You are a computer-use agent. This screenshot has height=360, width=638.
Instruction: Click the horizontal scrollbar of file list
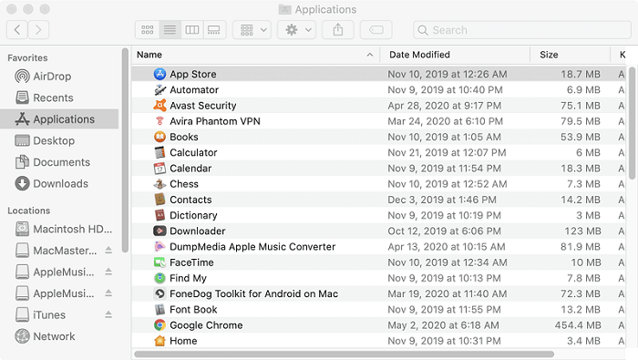coord(345,354)
